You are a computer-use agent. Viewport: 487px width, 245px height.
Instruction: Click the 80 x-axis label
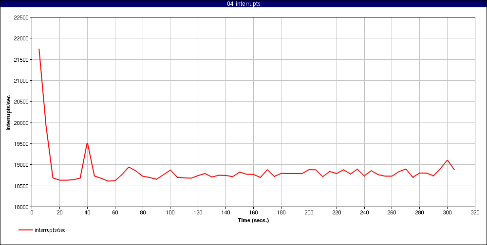click(143, 213)
